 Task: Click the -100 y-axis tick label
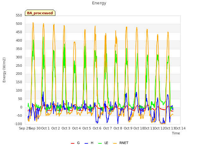pyautogui.click(x=18, y=124)
